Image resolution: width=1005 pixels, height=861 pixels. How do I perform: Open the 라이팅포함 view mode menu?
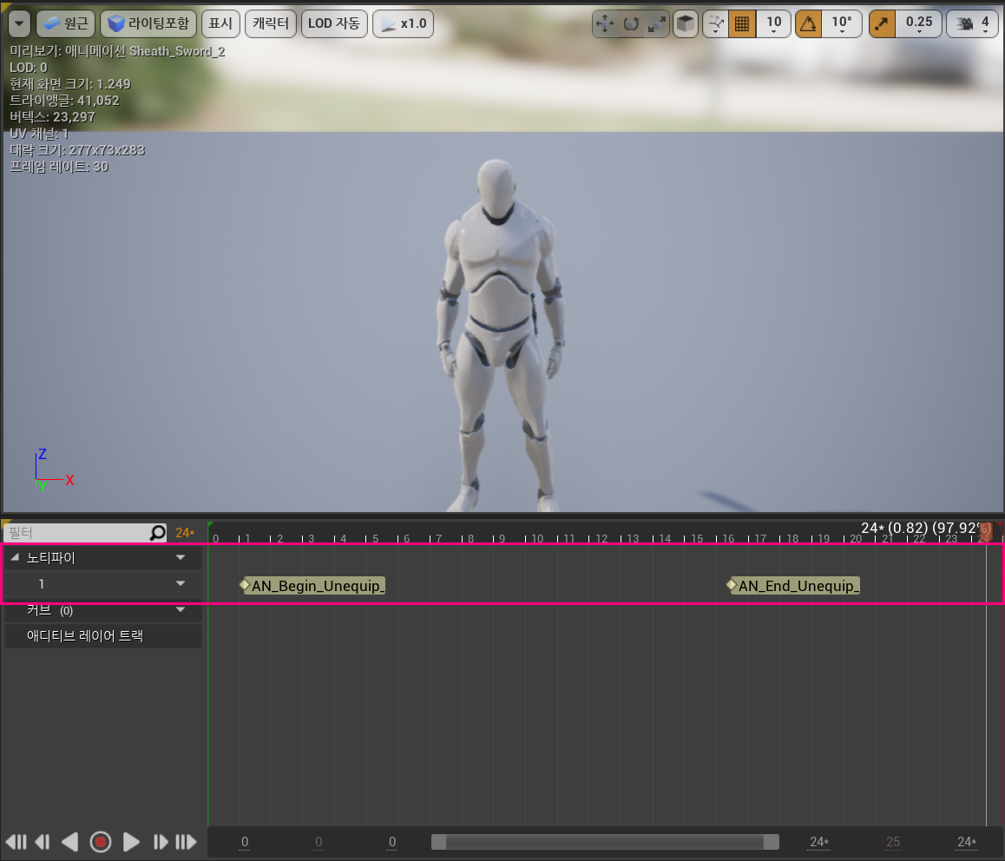point(148,23)
